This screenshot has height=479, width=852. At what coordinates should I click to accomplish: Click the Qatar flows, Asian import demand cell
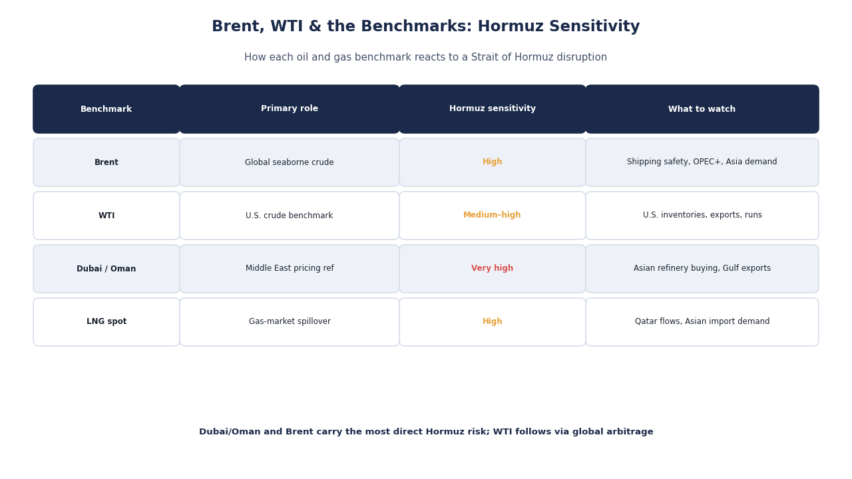[x=702, y=322]
